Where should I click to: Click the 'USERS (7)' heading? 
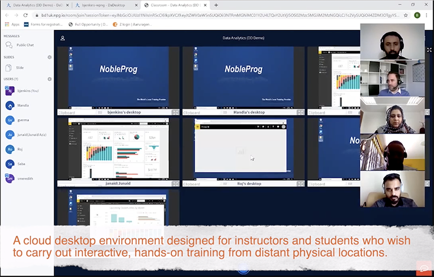[11, 79]
